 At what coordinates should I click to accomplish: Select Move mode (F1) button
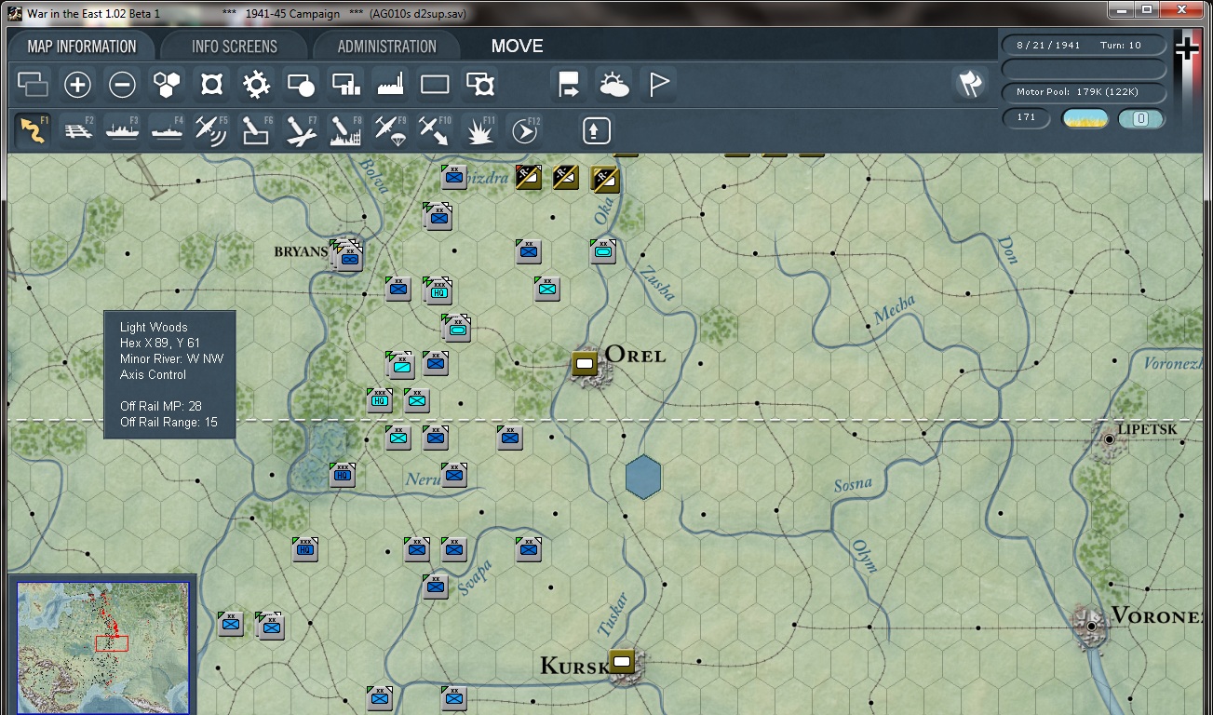34,130
